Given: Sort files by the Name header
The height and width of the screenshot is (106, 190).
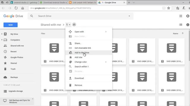Looking at the screenshot, I should click(x=175, y=34).
